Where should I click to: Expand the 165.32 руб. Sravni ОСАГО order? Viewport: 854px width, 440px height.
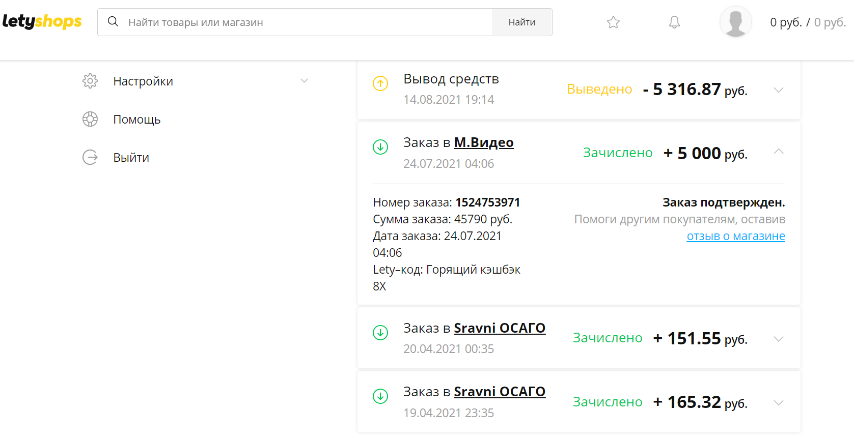click(778, 402)
